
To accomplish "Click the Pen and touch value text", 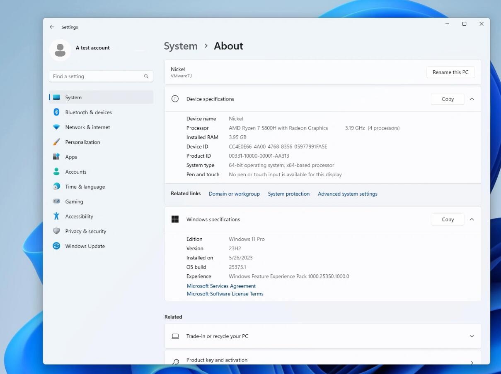I will pos(286,175).
